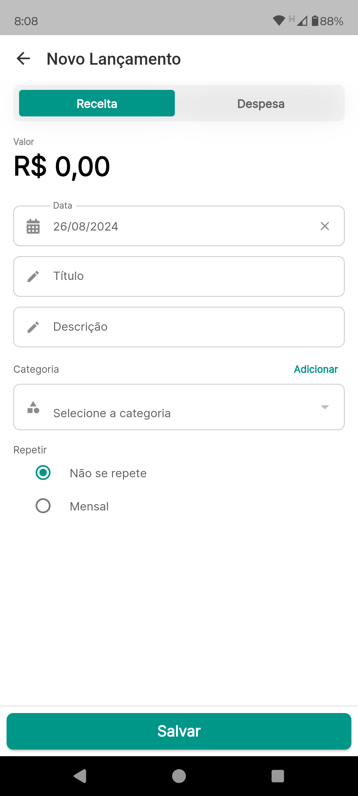Tap the pencil icon beside Descrição

click(33, 327)
